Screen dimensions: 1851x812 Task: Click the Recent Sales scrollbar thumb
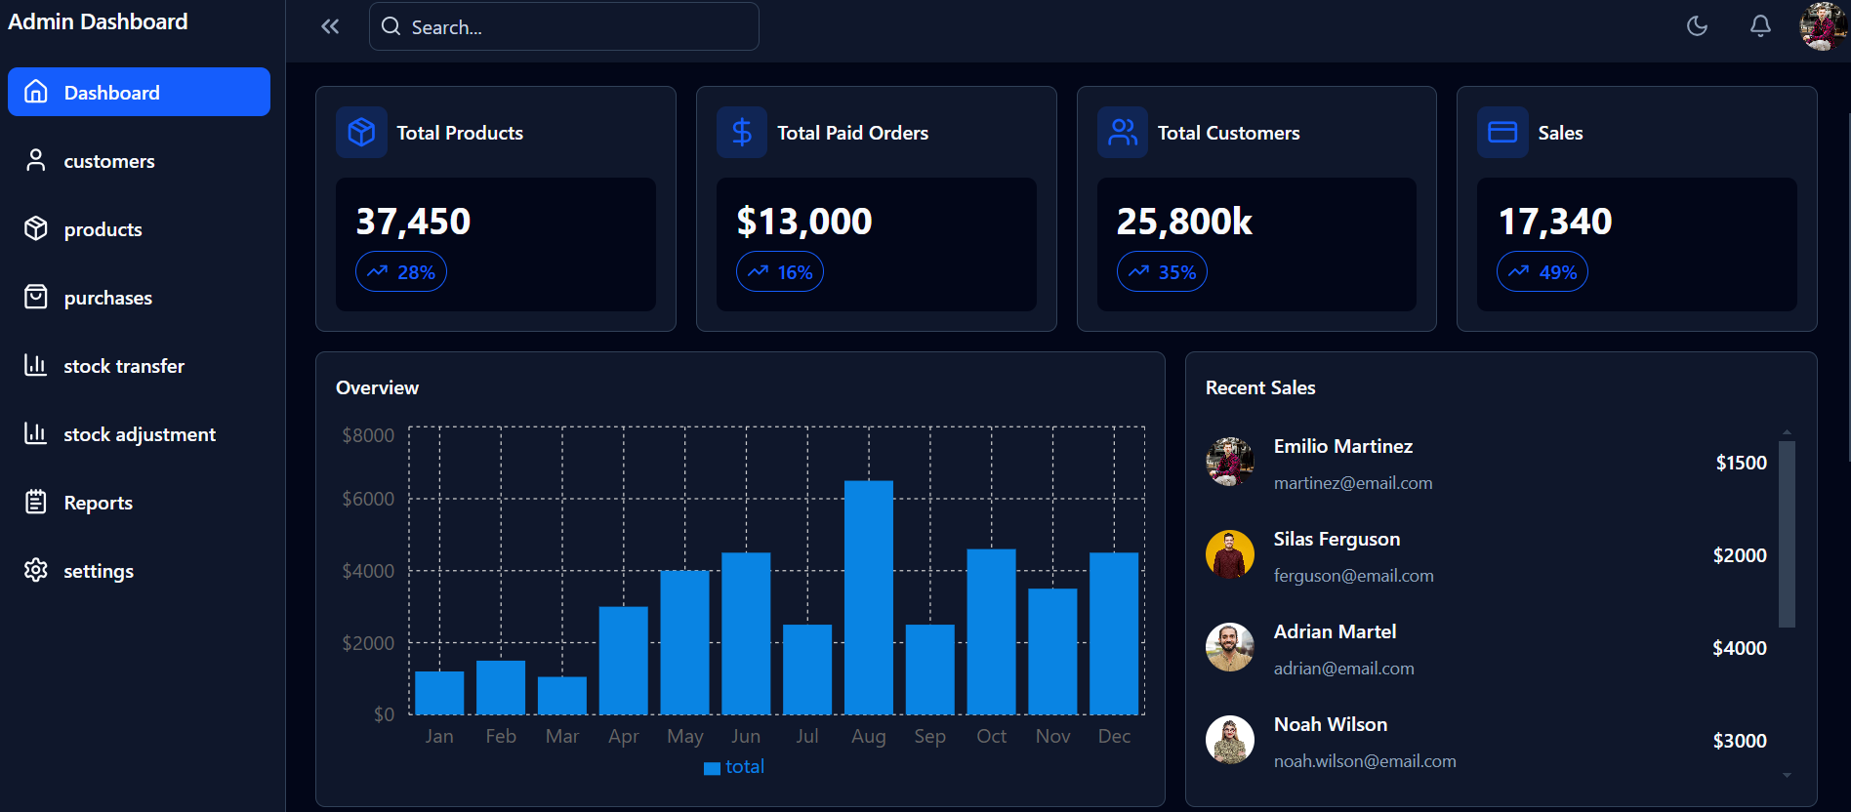[1787, 533]
